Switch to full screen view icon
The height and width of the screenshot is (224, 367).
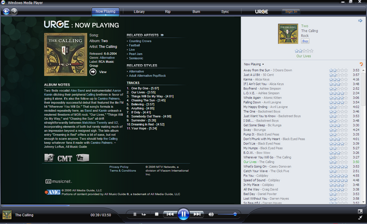pyautogui.click(x=360, y=211)
